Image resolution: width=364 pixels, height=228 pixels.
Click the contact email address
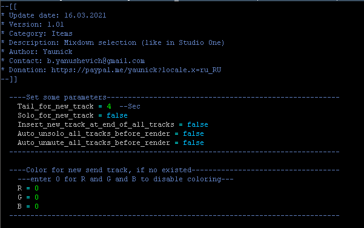[x=96, y=61]
